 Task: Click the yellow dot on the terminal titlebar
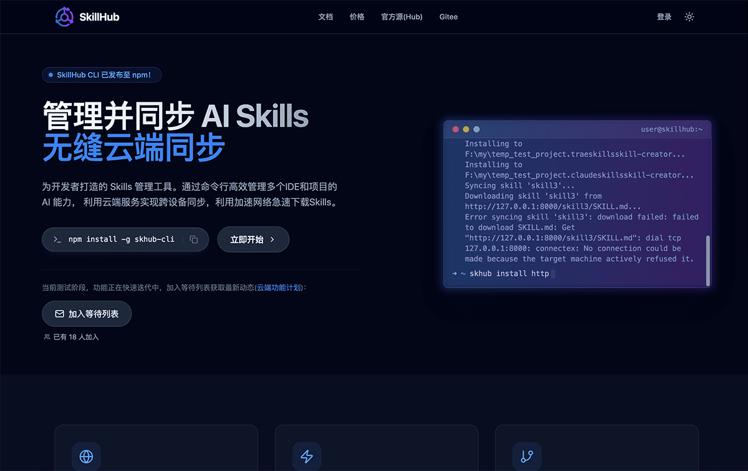pos(465,129)
